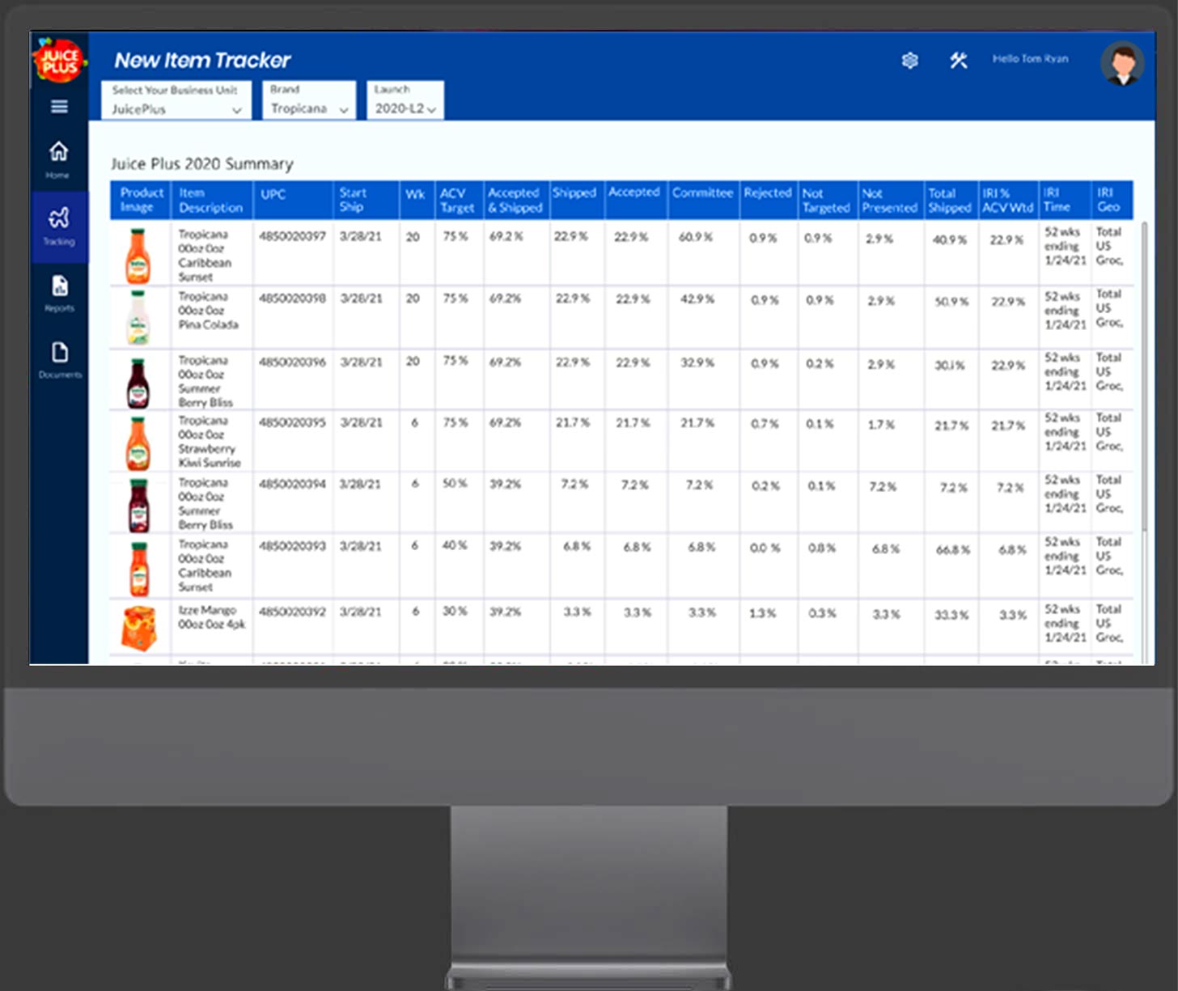Open the Brand Tropicana dropdown

click(x=309, y=100)
